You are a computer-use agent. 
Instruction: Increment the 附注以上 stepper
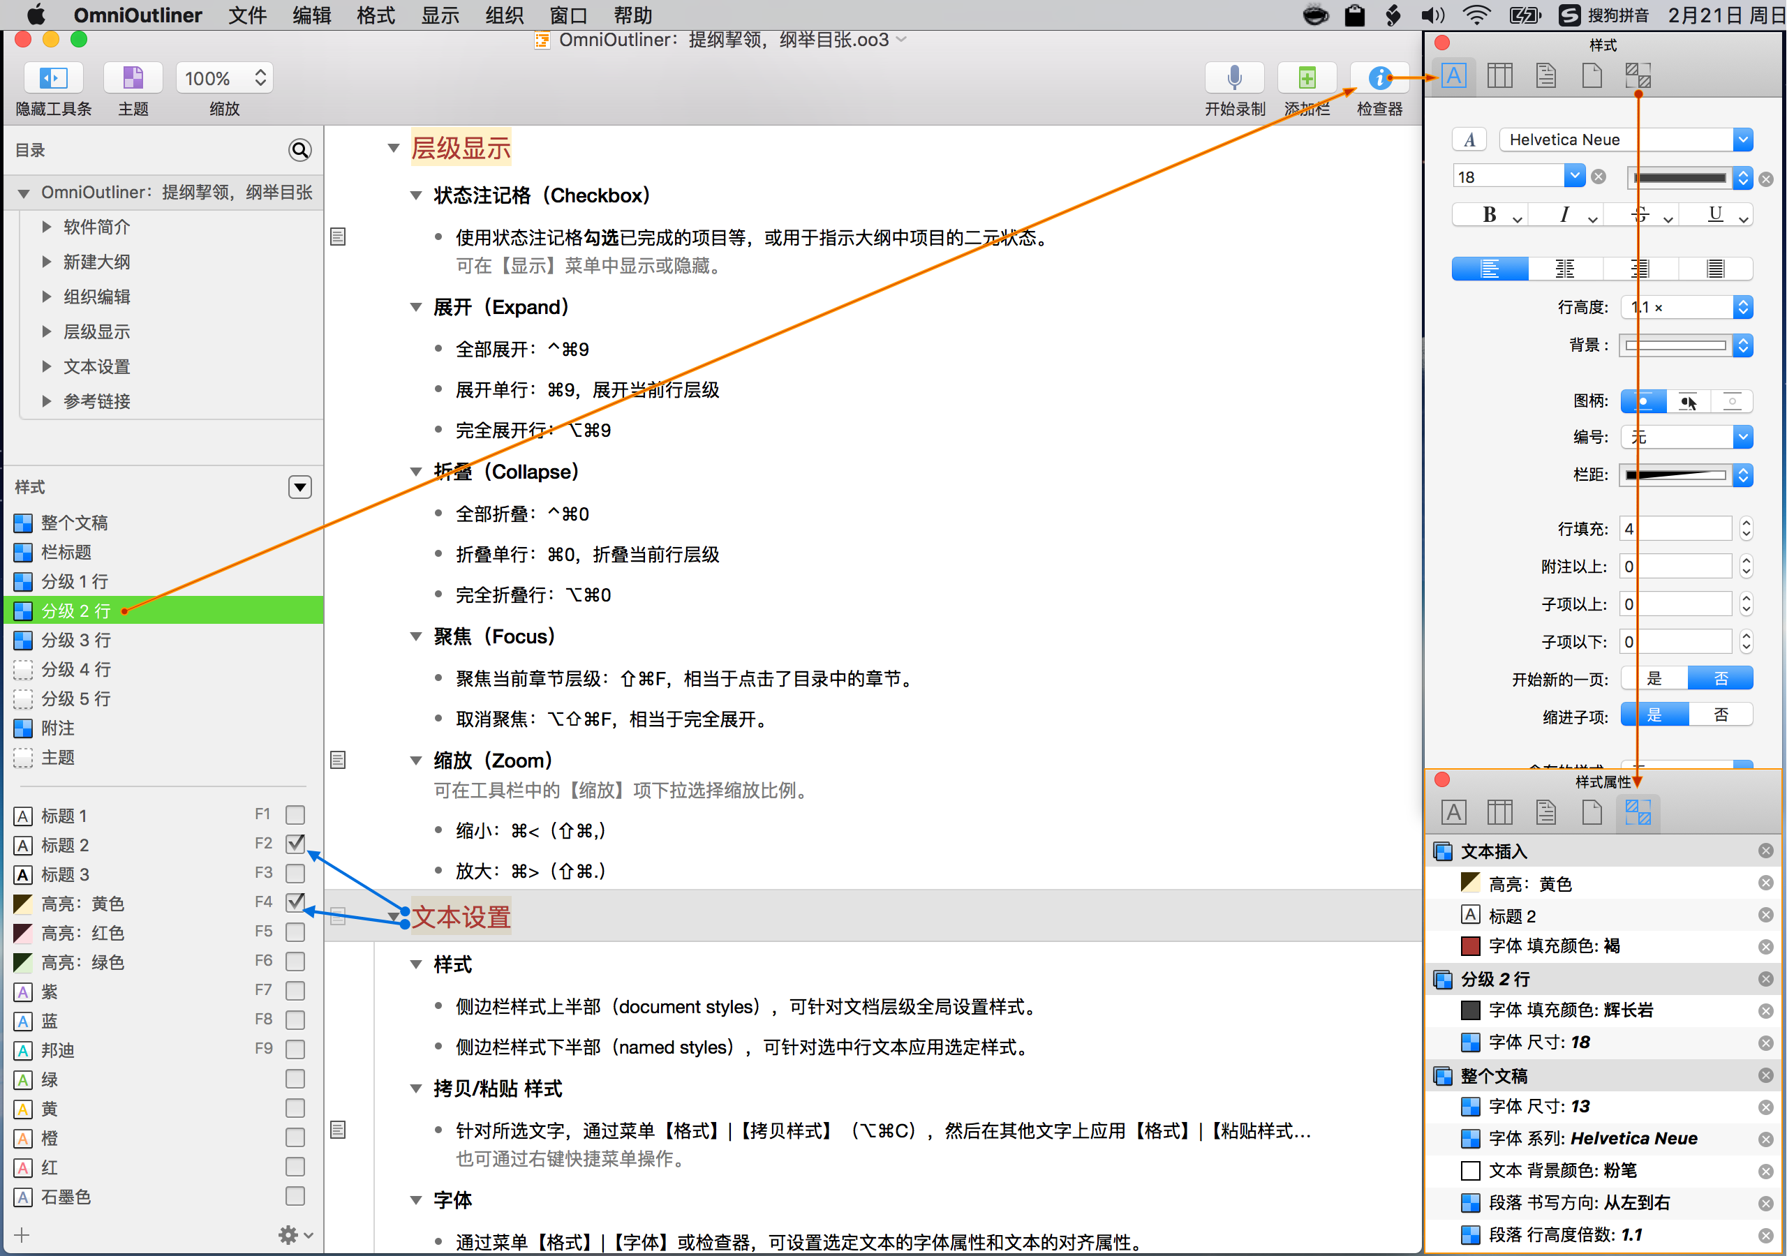[1746, 560]
